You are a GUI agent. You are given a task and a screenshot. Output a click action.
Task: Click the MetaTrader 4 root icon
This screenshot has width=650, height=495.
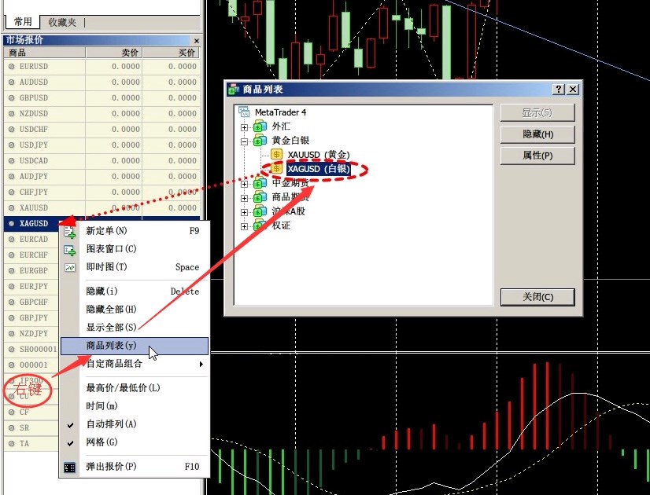click(244, 112)
